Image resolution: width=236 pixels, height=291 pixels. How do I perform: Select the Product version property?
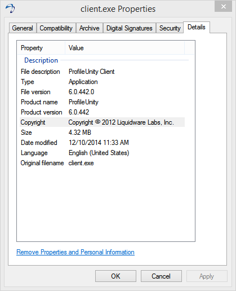click(42, 112)
